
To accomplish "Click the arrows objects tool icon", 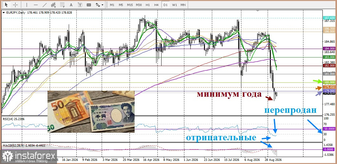I will [98, 4].
